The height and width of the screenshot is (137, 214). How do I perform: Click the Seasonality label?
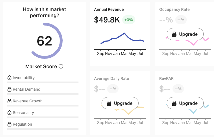click(x=23, y=113)
